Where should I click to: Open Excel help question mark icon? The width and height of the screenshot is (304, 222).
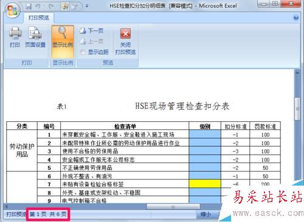[296, 18]
